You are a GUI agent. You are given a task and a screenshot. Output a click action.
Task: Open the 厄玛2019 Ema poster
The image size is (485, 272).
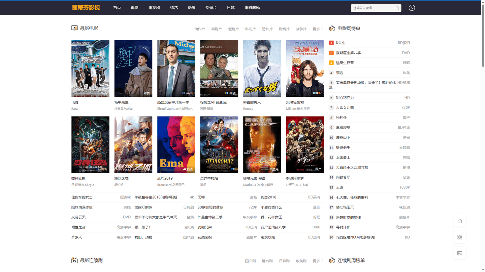(176, 145)
